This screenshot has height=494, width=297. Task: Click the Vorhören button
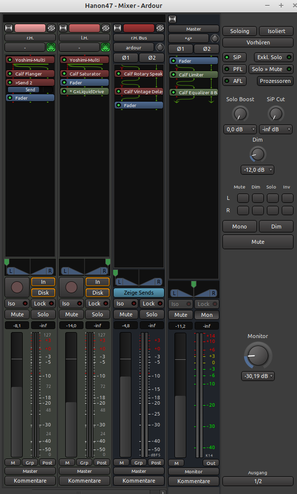click(x=258, y=42)
